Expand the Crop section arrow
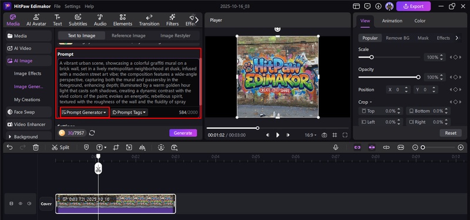The image size is (470, 220). [x=371, y=102]
